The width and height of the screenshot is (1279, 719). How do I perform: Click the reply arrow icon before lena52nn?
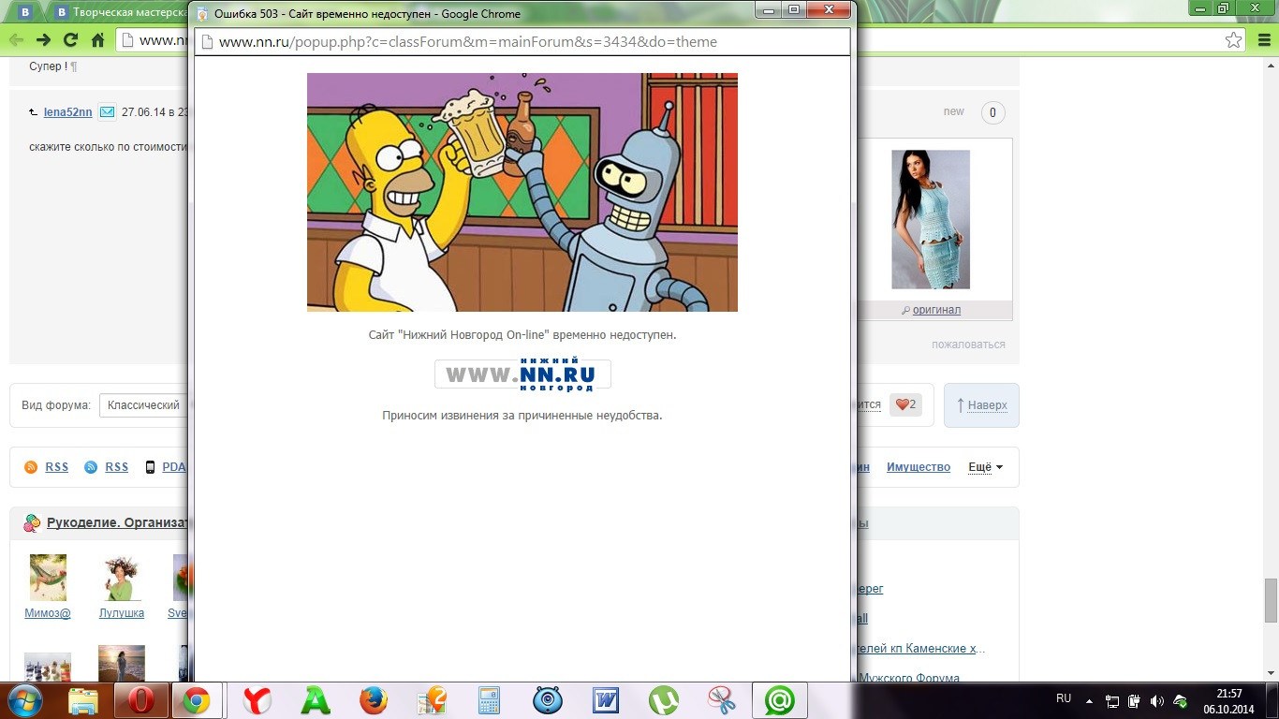click(34, 112)
